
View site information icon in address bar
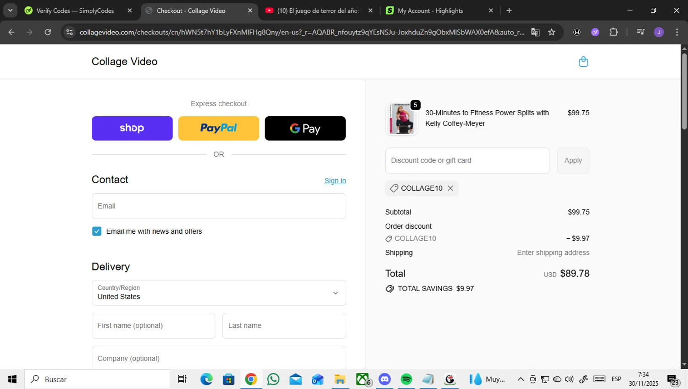(69, 32)
